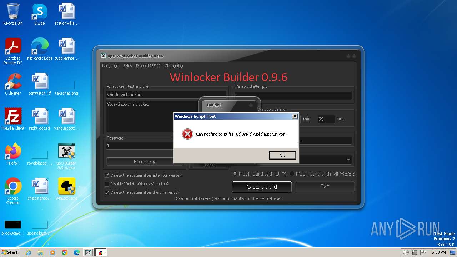Open breaksome... black thumbnail file icon
457x257 pixels.
[13, 228]
